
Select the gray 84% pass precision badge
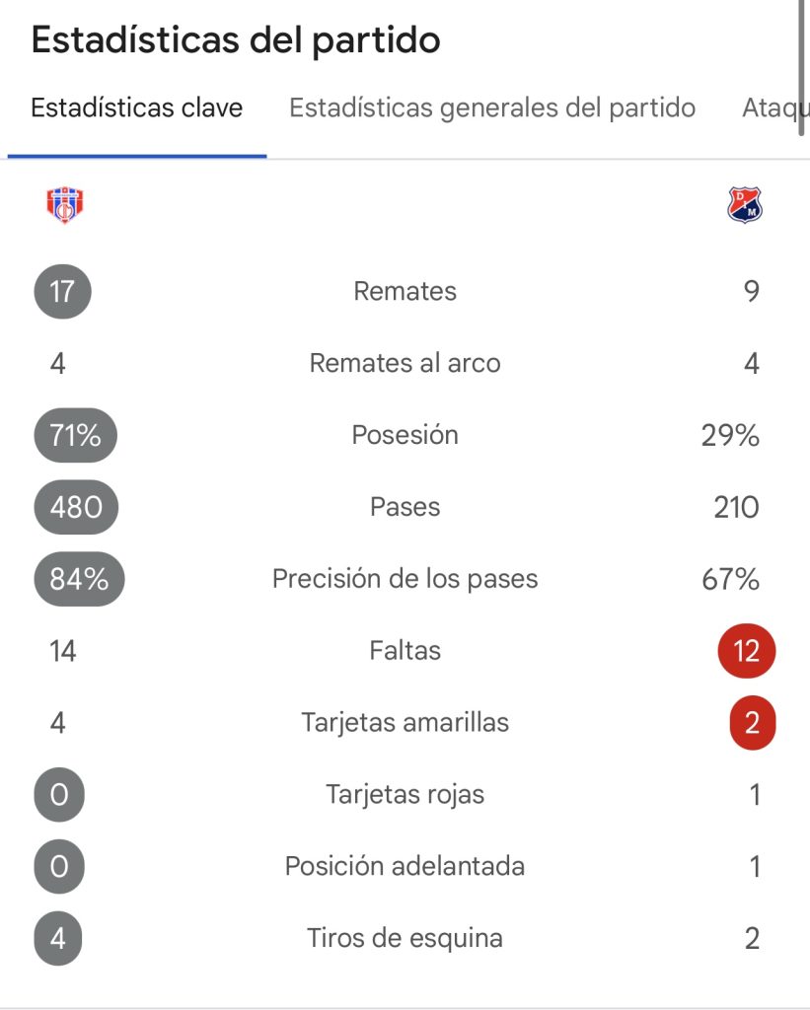pos(79,578)
